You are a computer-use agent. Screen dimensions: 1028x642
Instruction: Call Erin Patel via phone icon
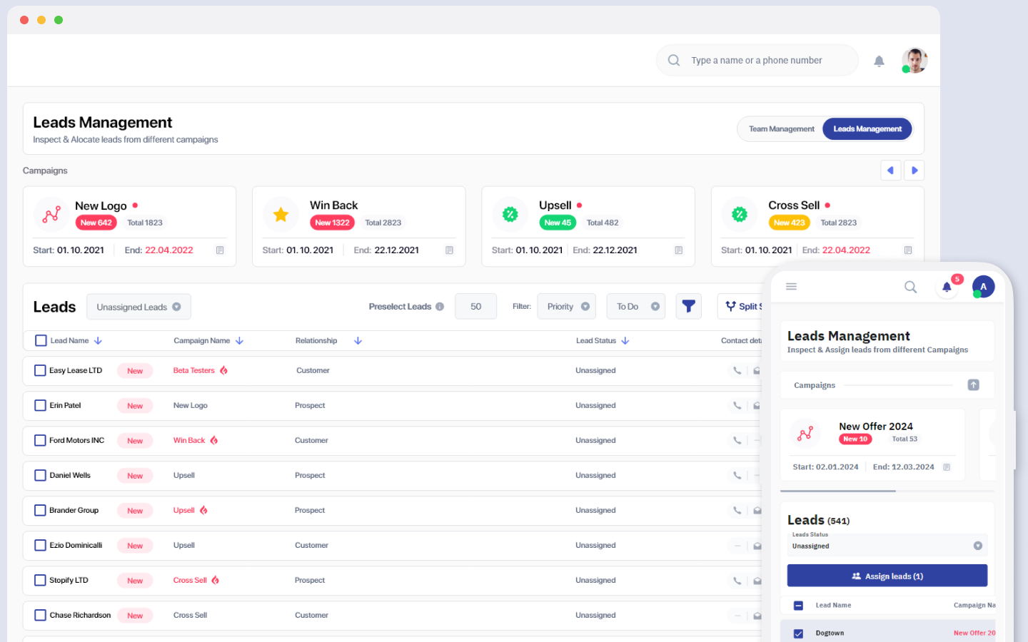pyautogui.click(x=737, y=406)
